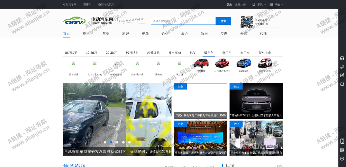Open the 微型电动汽车 top bar link
Image resolution: width=346 pixels, height=167 pixels.
coord(106,4)
